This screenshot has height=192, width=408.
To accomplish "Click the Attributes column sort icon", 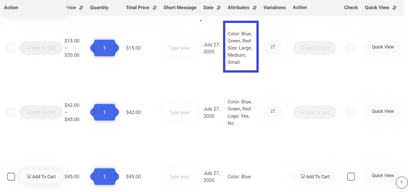I will (x=255, y=8).
